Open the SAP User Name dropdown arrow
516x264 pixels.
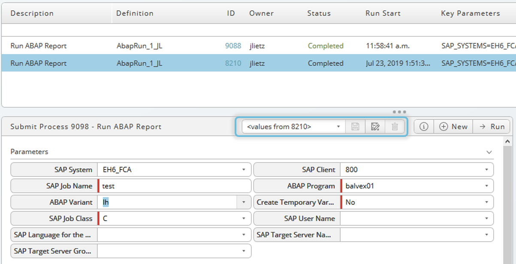pyautogui.click(x=486, y=218)
